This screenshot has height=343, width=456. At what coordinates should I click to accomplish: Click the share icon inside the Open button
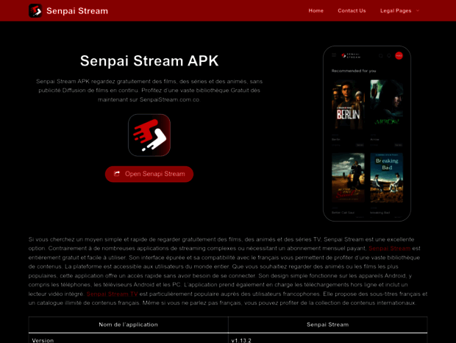[x=117, y=174]
